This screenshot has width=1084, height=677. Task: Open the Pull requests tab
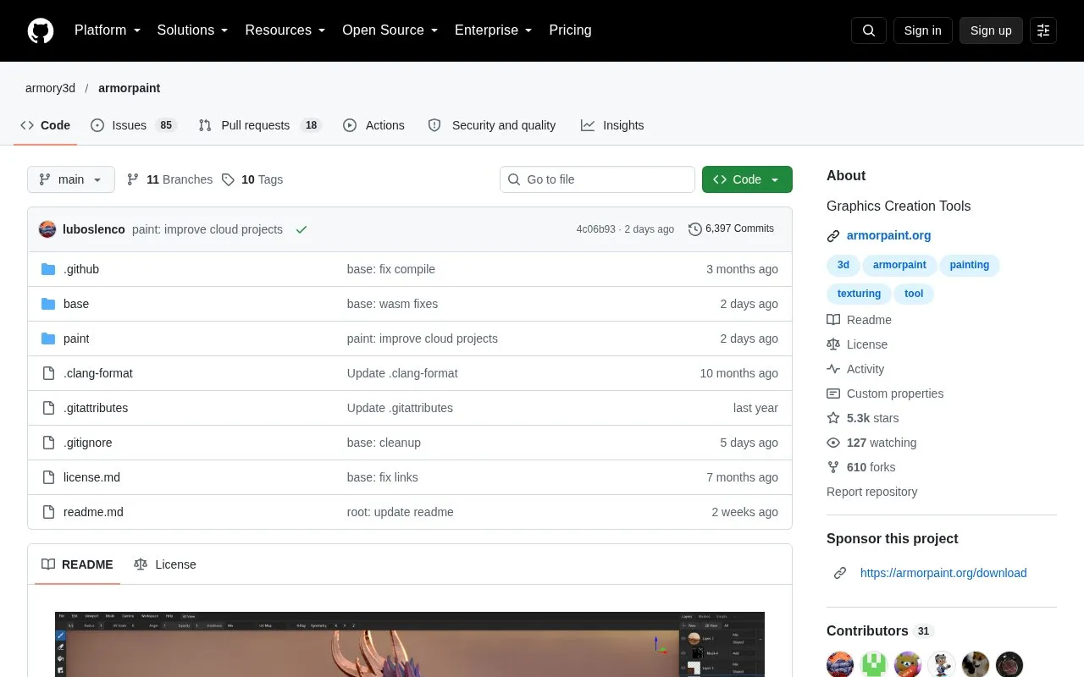coord(260,125)
